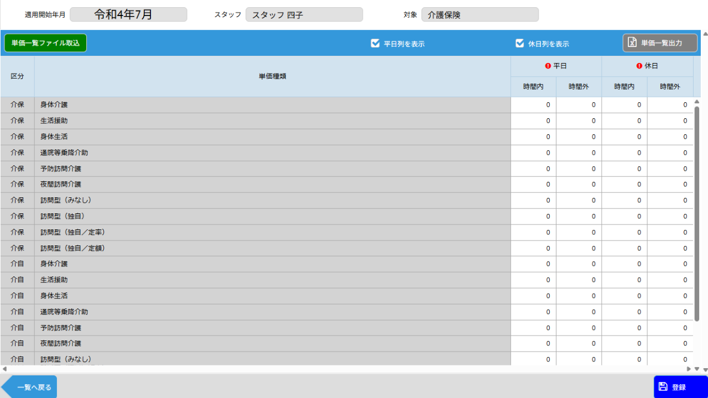The height and width of the screenshot is (398, 708).
Task: Click the 休日 時間外 sub-header
Action: (x=670, y=87)
